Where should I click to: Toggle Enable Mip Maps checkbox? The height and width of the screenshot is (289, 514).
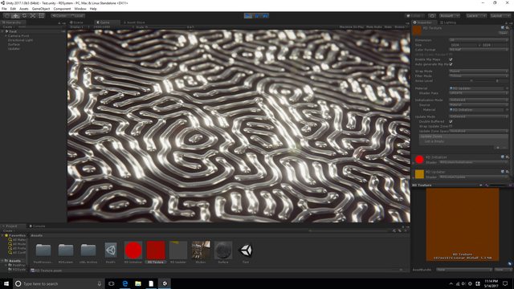(x=451, y=59)
